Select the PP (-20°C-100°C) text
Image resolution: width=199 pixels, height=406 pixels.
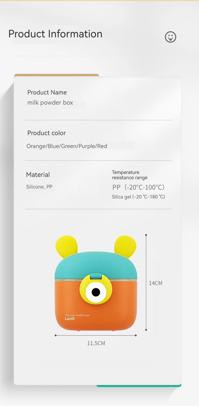click(139, 187)
